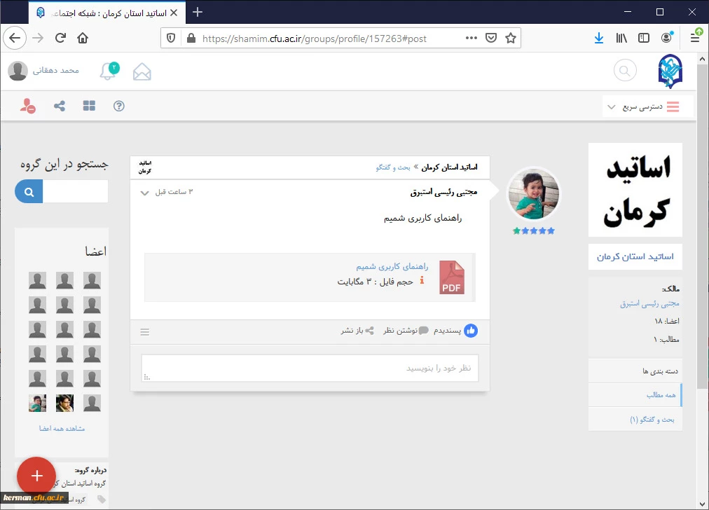
Task: Click the share icon in toolbar
Action: [x=60, y=106]
